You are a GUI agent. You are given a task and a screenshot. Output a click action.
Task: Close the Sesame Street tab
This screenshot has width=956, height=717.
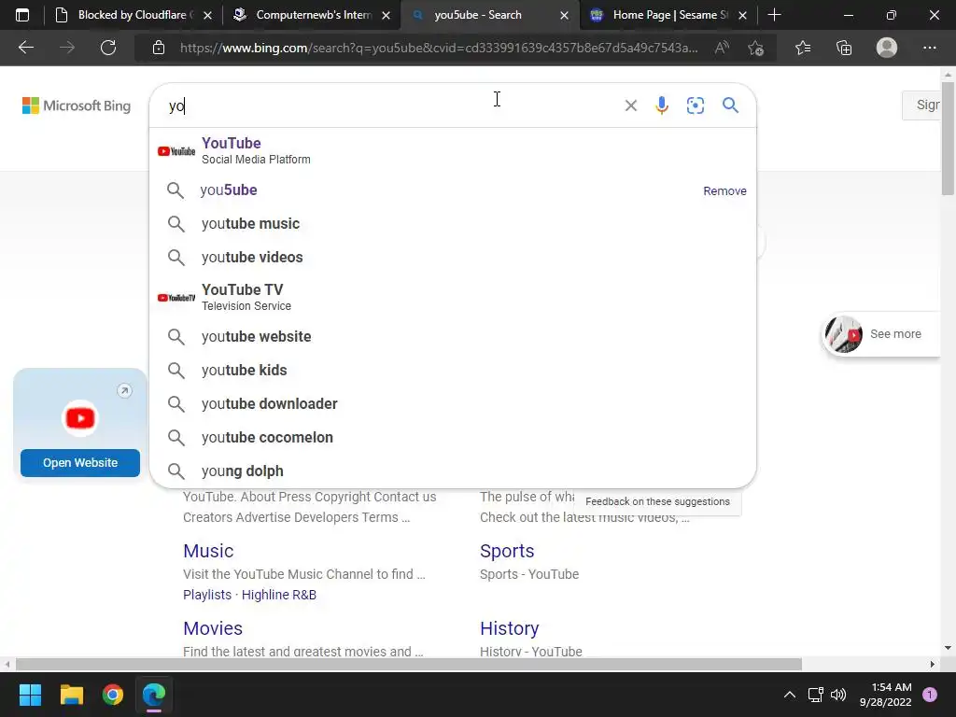tap(742, 15)
